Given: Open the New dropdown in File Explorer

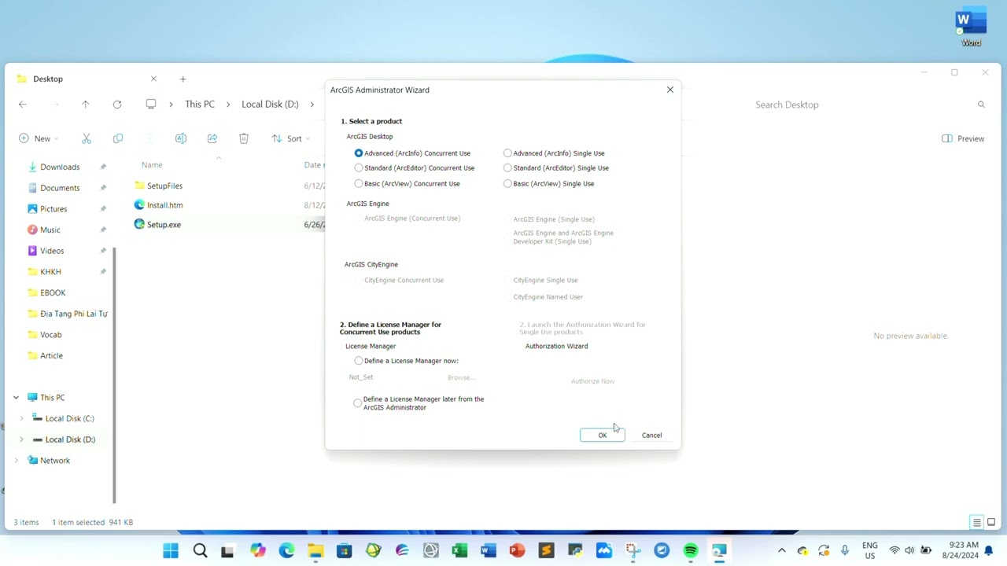Looking at the screenshot, I should point(38,138).
